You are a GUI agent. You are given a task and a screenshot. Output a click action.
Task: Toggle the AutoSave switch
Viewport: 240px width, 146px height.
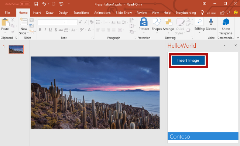(25, 4)
